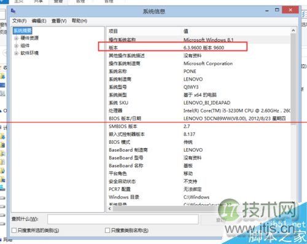The width and height of the screenshot is (307, 244).
Task: Select the BaseBoard 名称 row
Action: pos(198,165)
